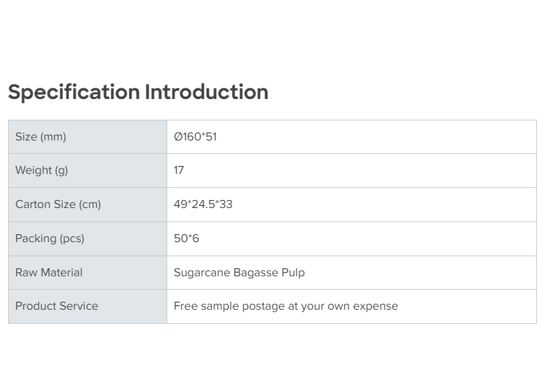Select the 'Size (mm)' label cell
Image resolution: width=551 pixels, height=388 pixels.
41,137
